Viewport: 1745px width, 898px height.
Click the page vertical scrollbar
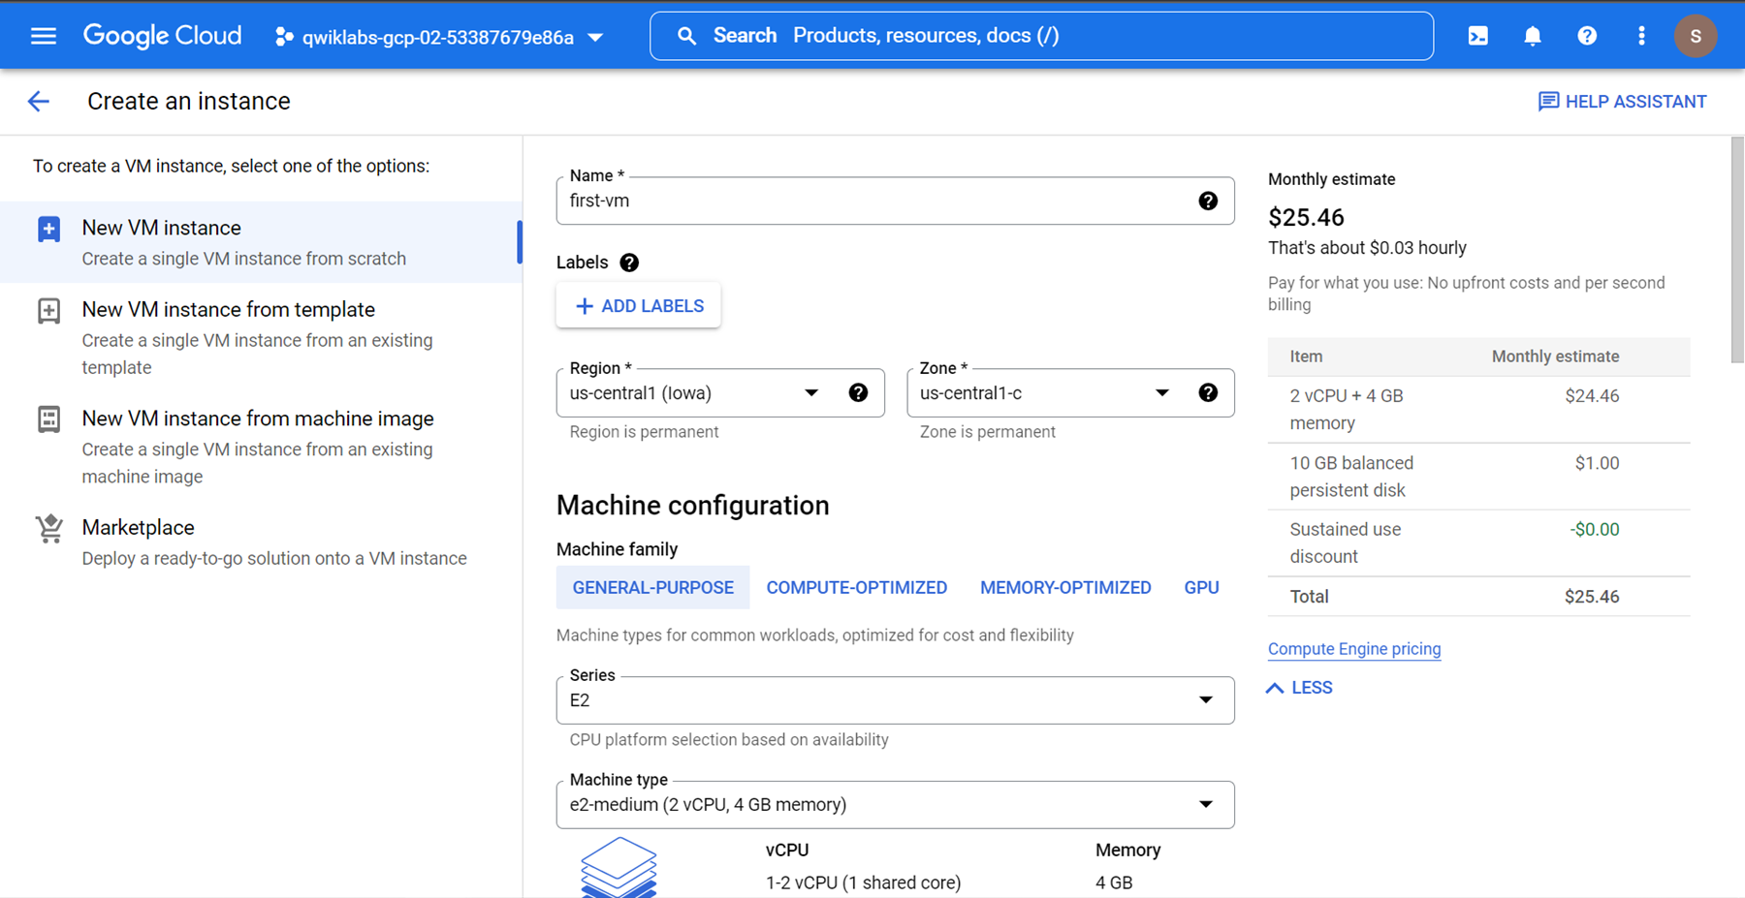point(1737,250)
